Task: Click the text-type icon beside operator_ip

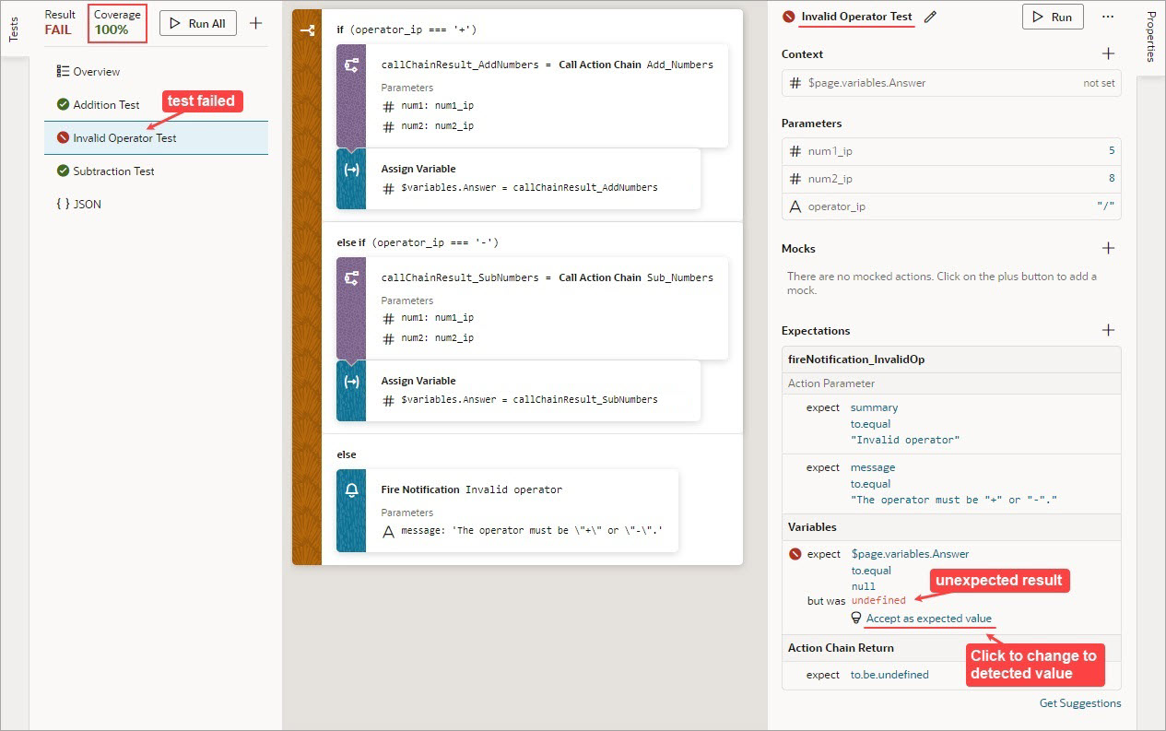Action: (795, 206)
